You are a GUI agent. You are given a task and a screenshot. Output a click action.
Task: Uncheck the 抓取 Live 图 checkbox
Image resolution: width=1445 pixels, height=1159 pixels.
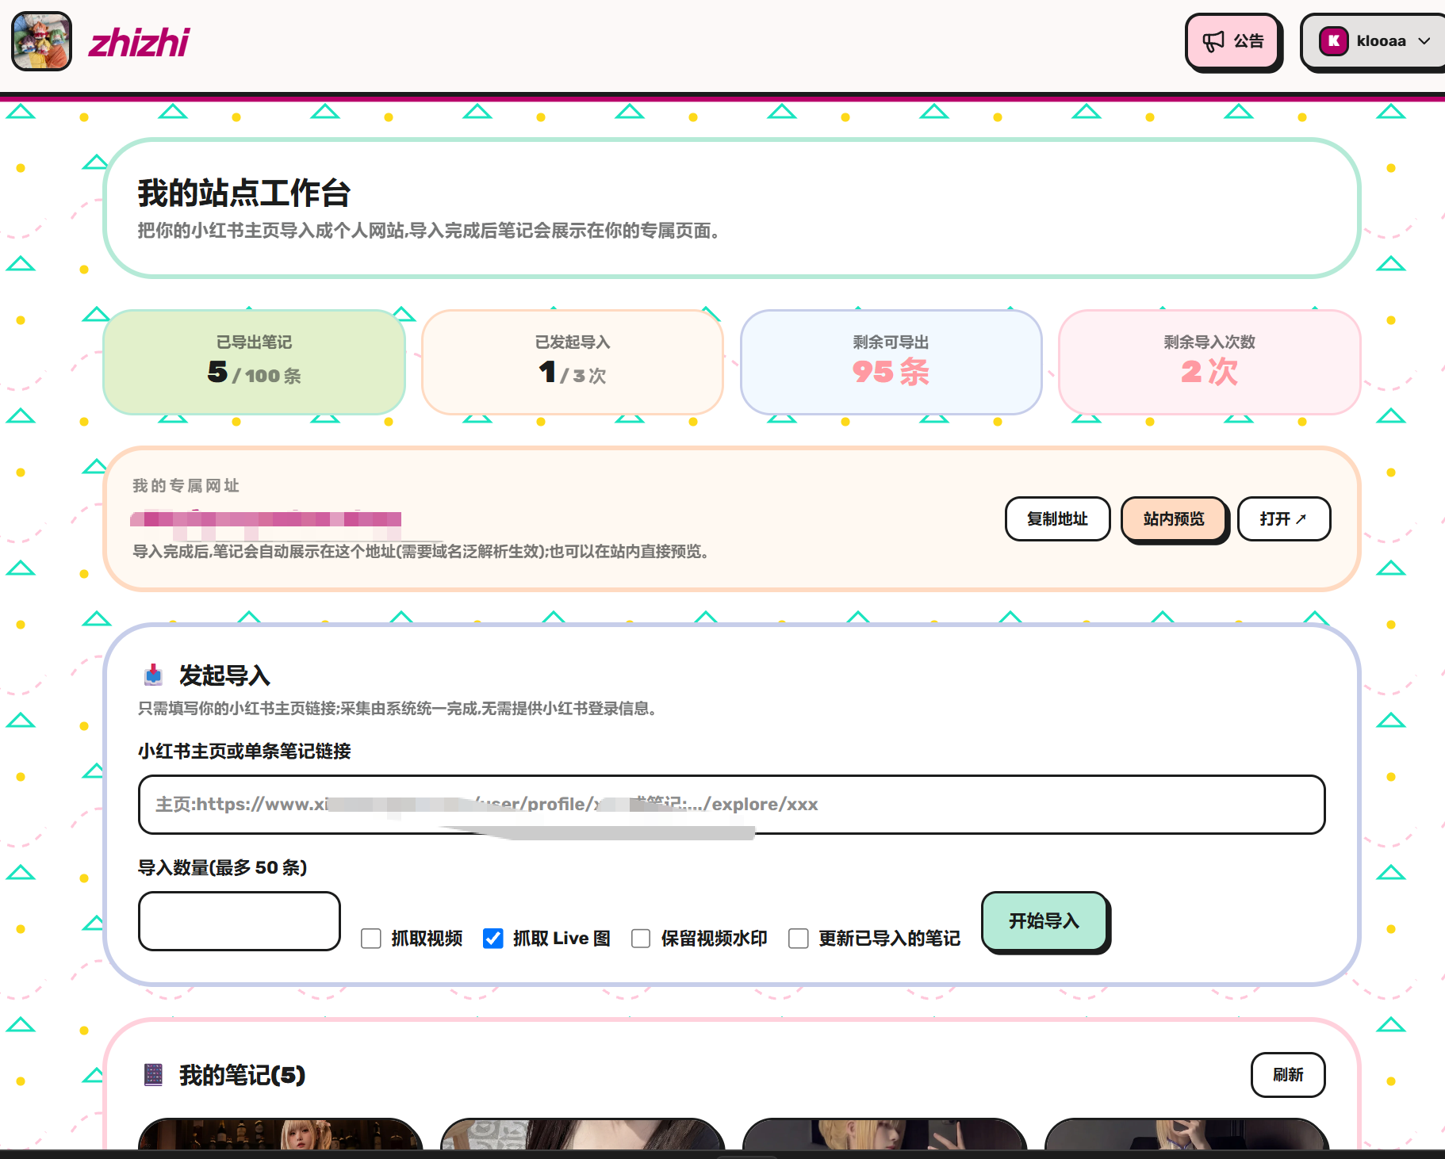tap(493, 939)
